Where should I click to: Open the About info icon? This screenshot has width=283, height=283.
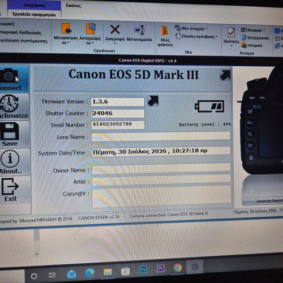tap(10, 159)
